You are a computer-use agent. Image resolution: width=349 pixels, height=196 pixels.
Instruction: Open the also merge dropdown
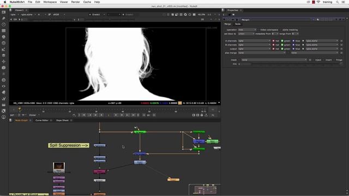coord(262,53)
